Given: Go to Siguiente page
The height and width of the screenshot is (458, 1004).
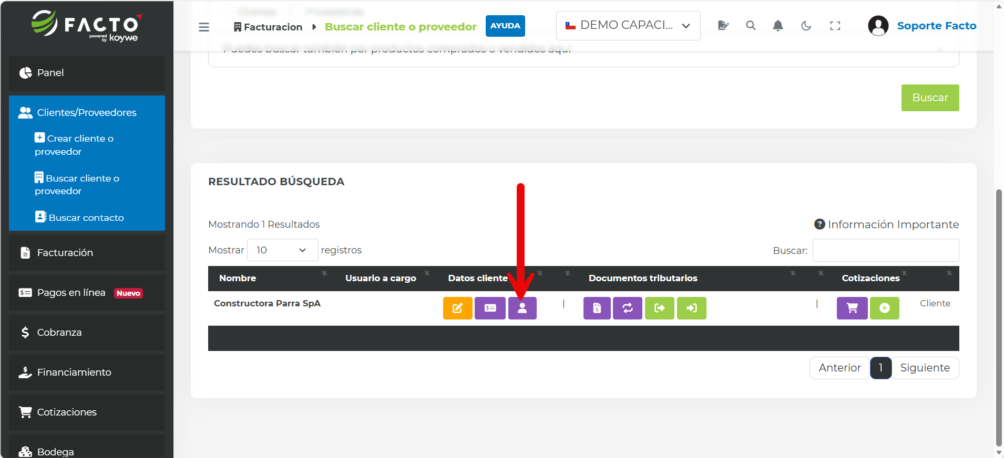Looking at the screenshot, I should [x=925, y=368].
